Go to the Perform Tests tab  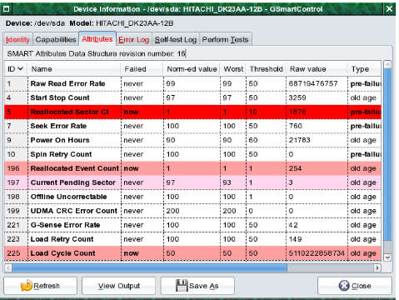[x=225, y=40]
